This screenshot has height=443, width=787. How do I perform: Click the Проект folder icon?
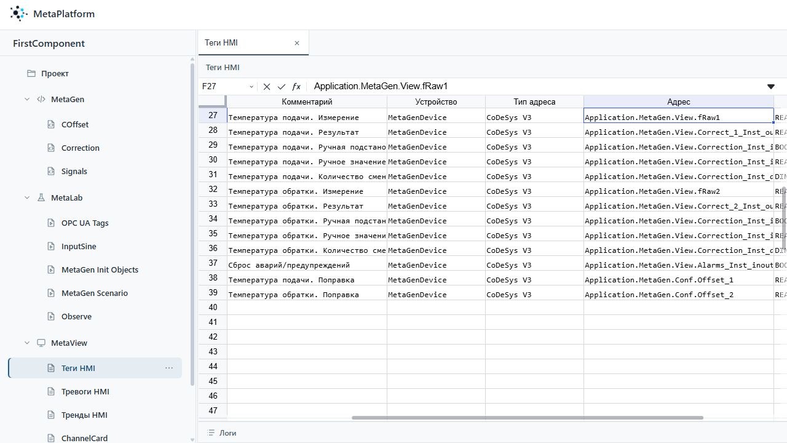click(31, 73)
